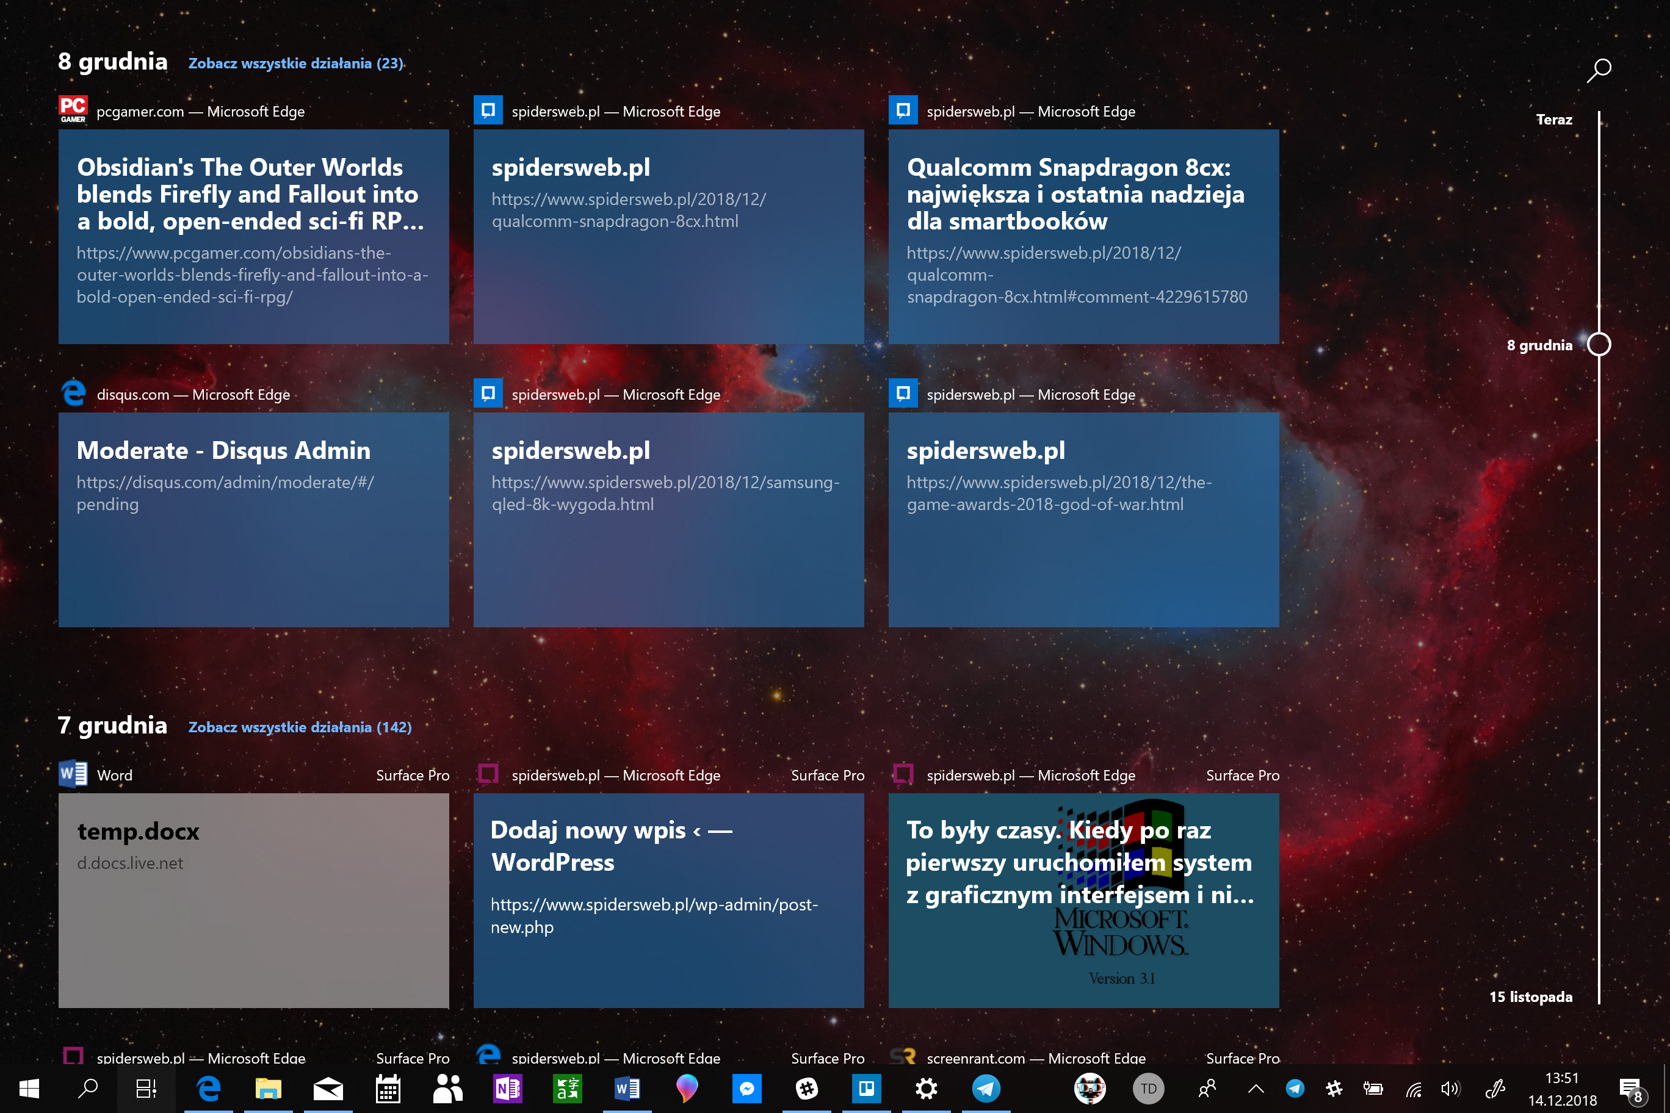Click Zobacz wszystkie działania (23) link
Screen dimensions: 1670x1113
point(295,63)
